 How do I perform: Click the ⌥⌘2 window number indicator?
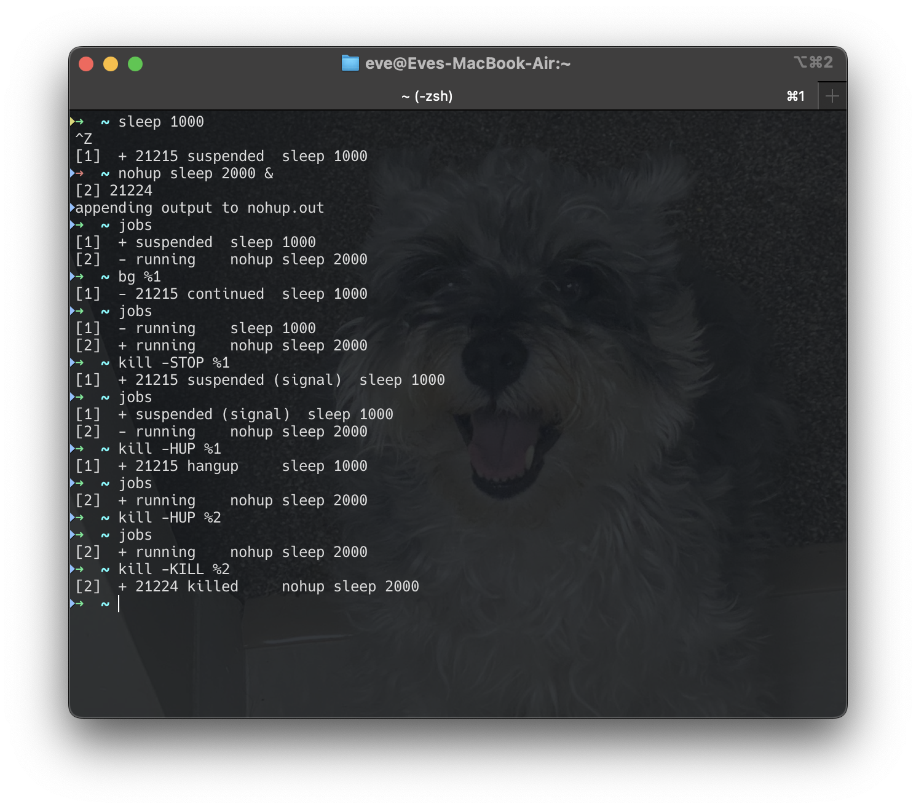click(813, 62)
